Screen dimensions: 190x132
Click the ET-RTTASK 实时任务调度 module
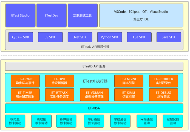pyautogui.click(x=59, y=95)
